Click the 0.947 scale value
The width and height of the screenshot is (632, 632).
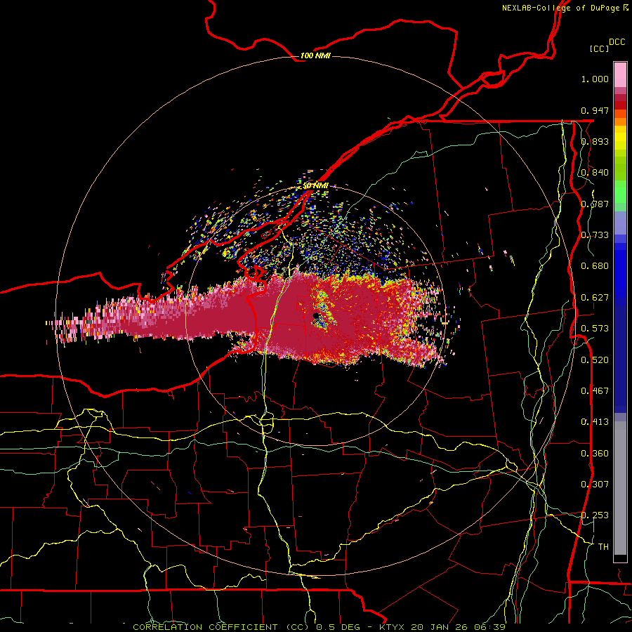pos(595,110)
